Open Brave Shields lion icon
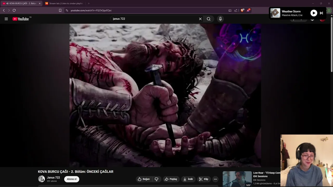 pyautogui.click(x=242, y=10)
